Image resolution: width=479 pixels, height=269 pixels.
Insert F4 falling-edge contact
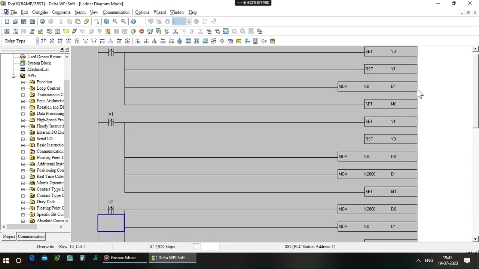tap(68, 41)
